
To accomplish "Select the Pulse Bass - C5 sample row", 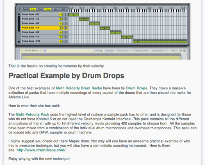I will click(45, 32).
